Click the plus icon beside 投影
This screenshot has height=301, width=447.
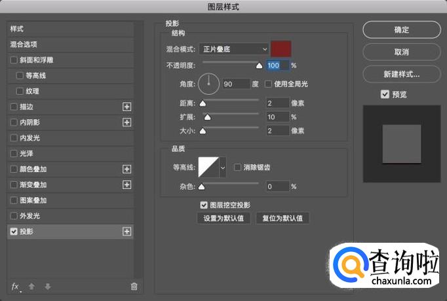coord(127,232)
